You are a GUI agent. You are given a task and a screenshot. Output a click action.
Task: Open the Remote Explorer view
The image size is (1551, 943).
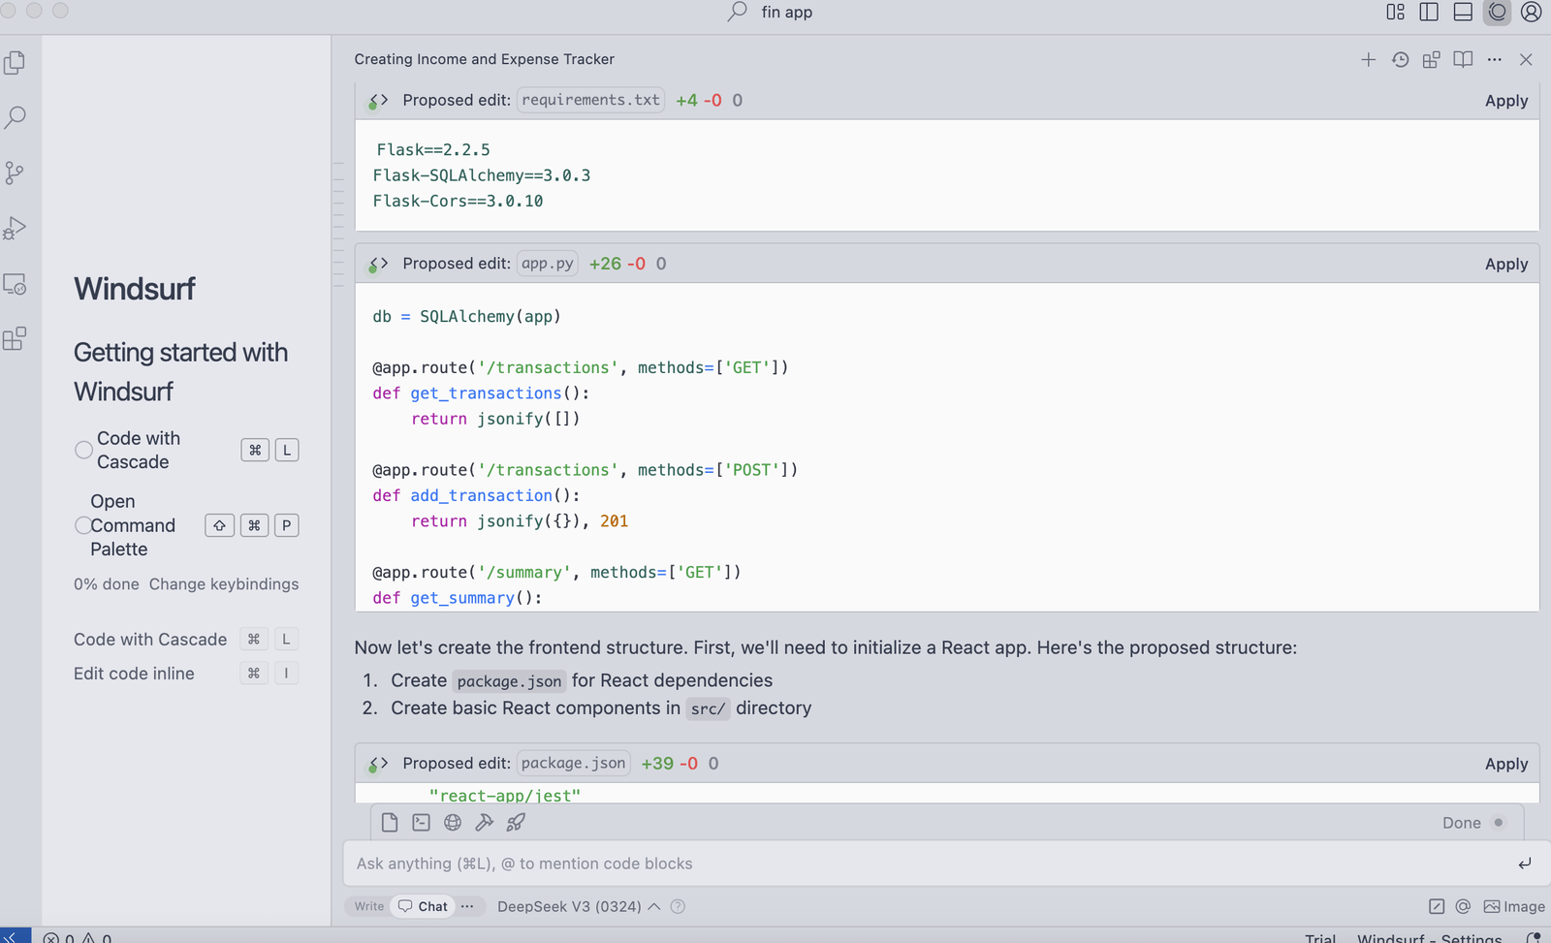click(x=15, y=284)
